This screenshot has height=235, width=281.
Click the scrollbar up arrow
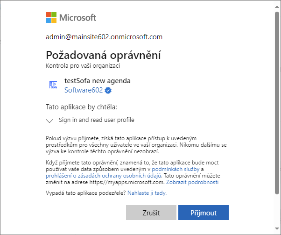pyautogui.click(x=277, y=7)
